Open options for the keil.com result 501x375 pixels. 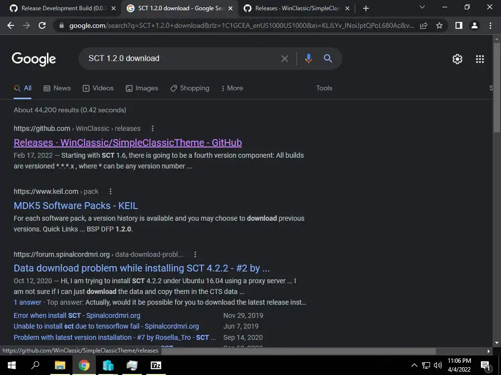(x=110, y=191)
